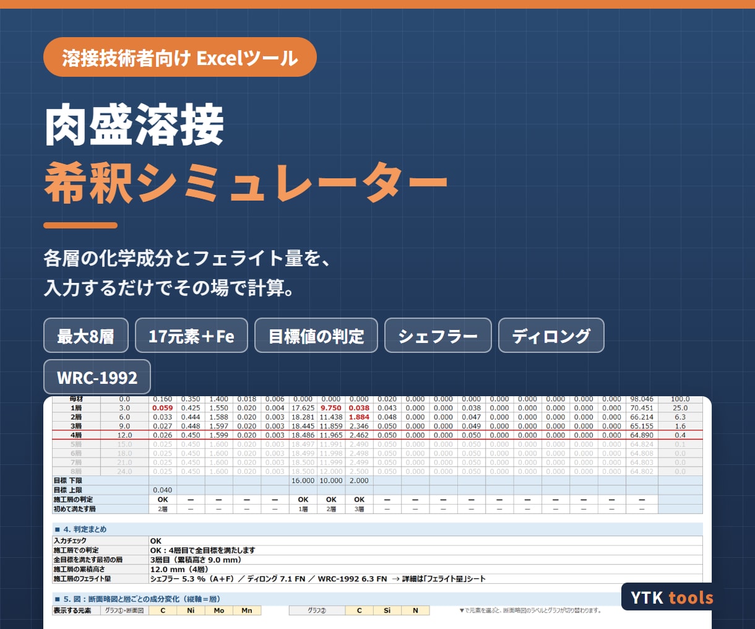Click the 25.0 cell in the last column
Viewport: 755px width, 629px height.
point(680,408)
